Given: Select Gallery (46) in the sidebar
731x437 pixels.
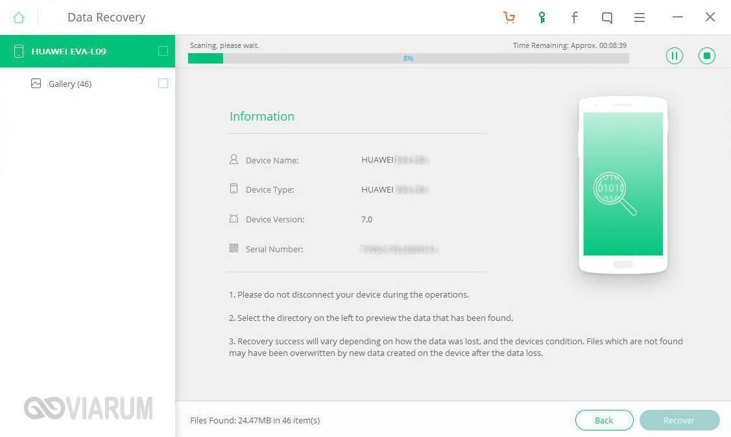Looking at the screenshot, I should [70, 84].
